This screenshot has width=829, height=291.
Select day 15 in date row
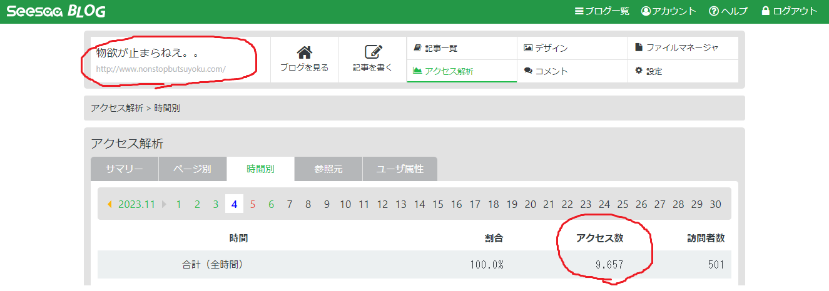tap(438, 204)
